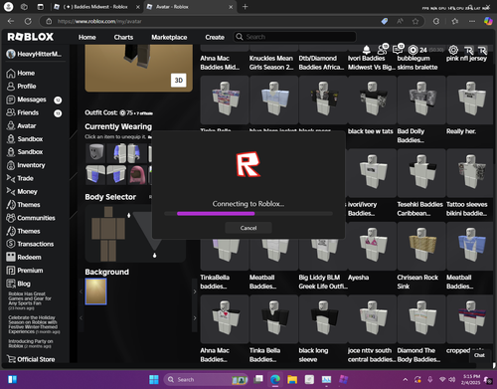Open Home in the top navigation bar
497x389 pixels.
point(87,37)
